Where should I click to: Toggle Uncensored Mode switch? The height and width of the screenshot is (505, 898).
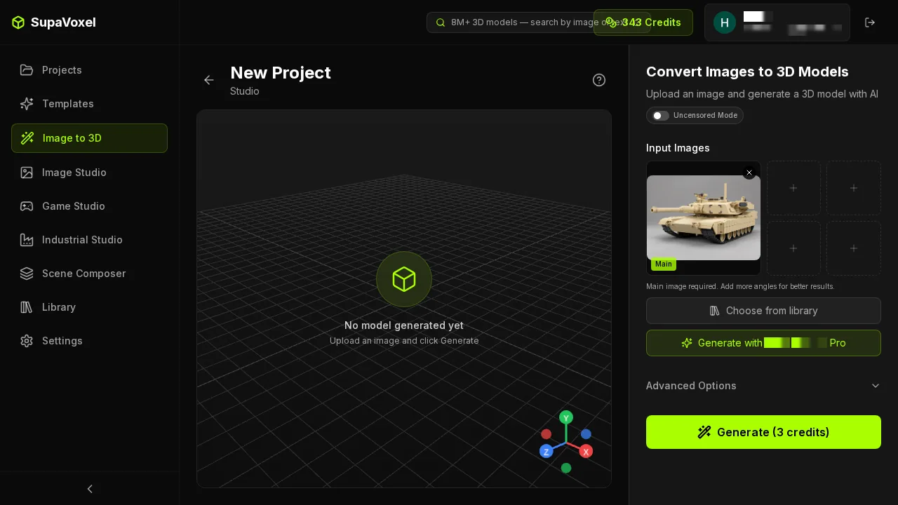[x=661, y=116]
